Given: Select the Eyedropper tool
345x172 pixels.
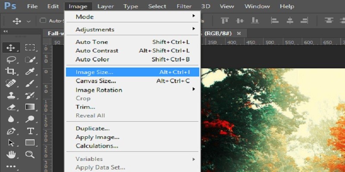Looking at the screenshot, I should (x=30, y=71).
